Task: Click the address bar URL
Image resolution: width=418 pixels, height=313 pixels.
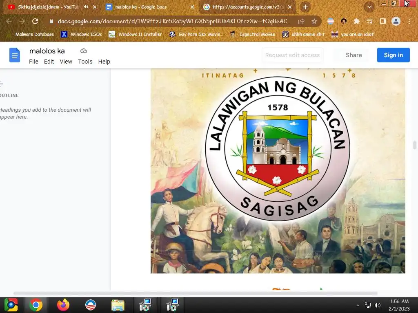Action: [174, 21]
